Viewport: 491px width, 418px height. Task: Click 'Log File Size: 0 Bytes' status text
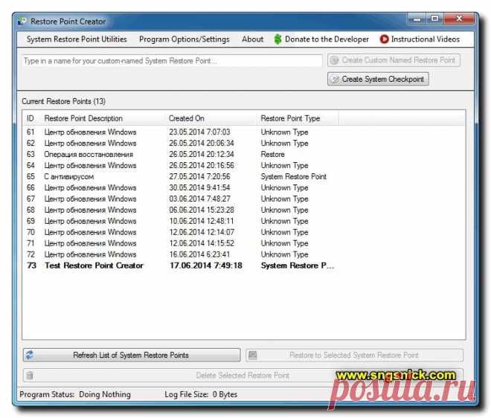201,394
